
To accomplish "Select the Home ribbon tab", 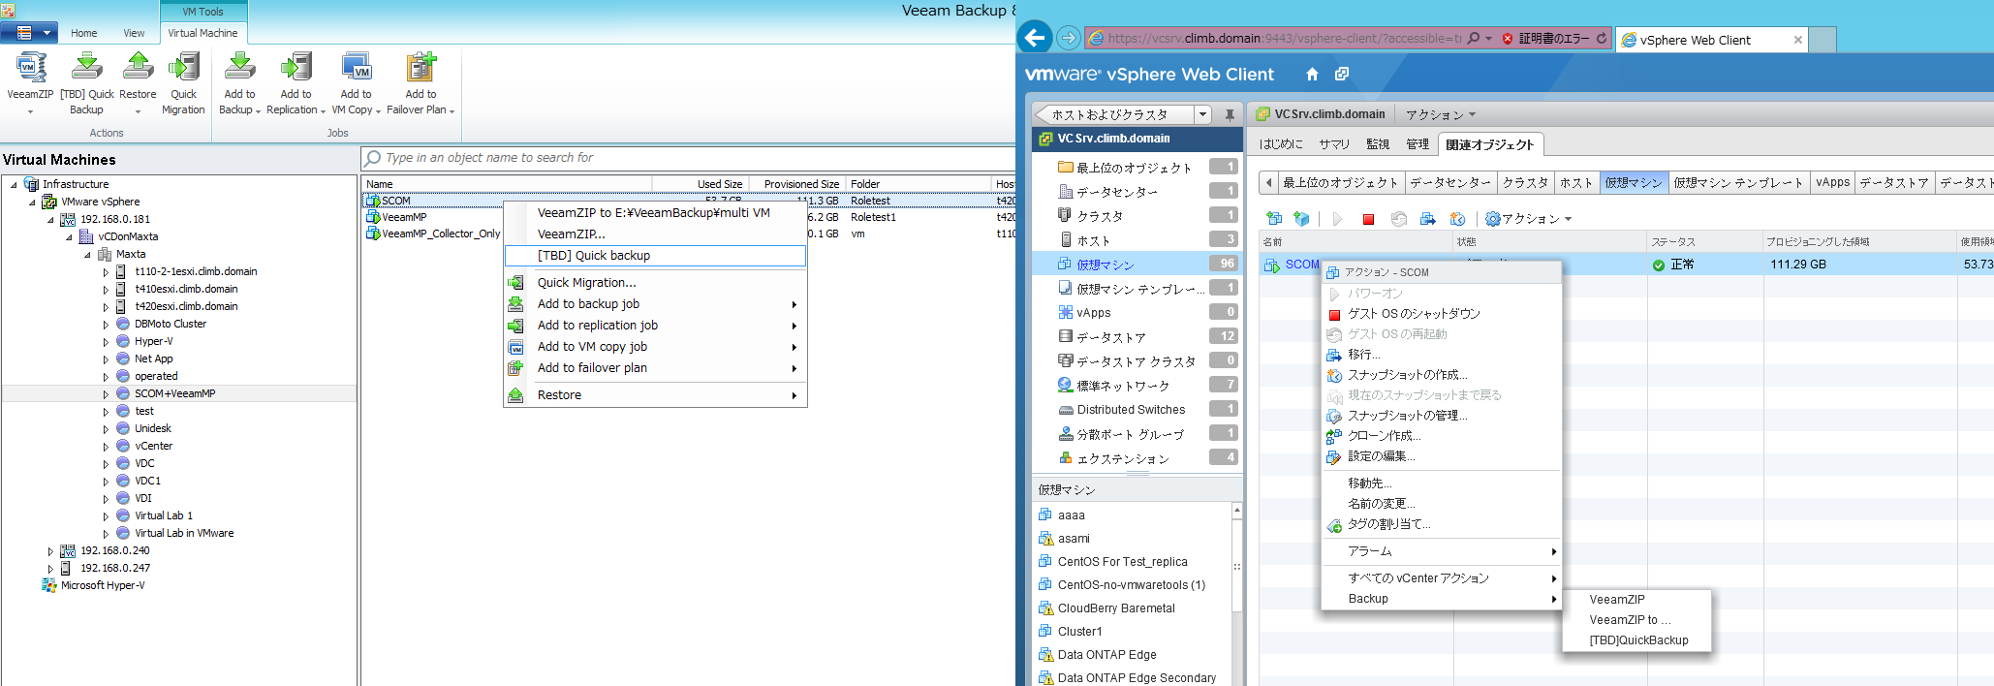I will click(83, 33).
